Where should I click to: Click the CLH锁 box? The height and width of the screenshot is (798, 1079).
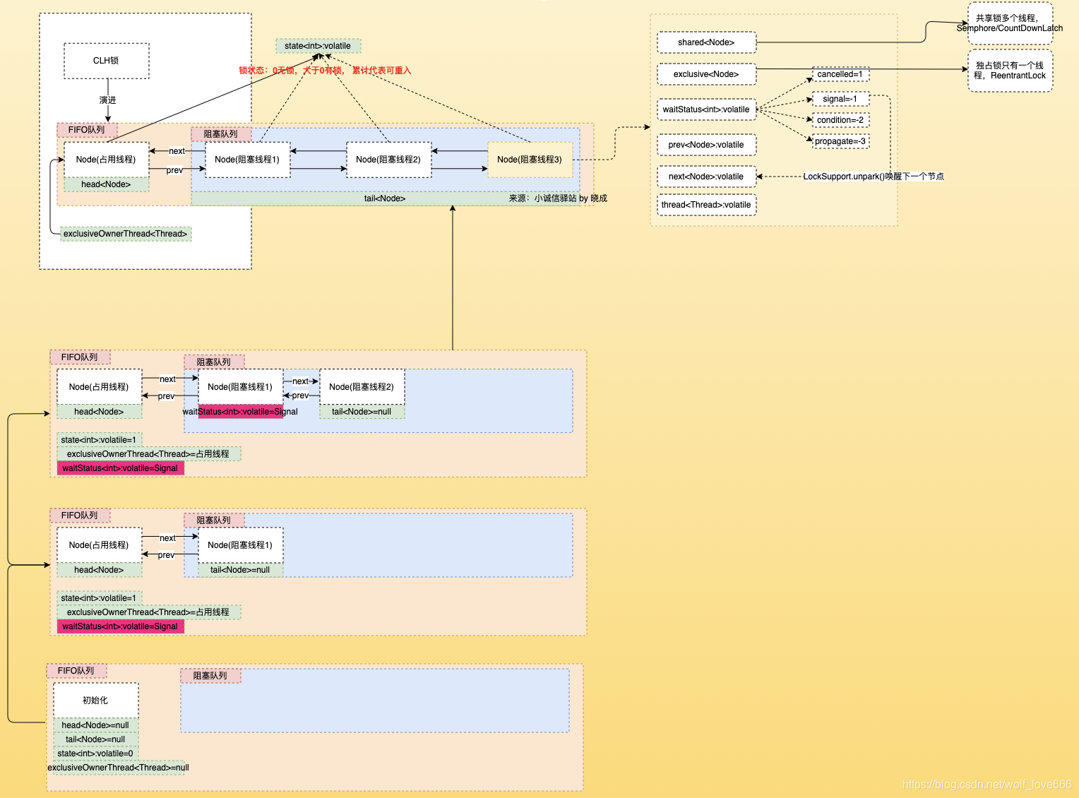click(x=107, y=61)
